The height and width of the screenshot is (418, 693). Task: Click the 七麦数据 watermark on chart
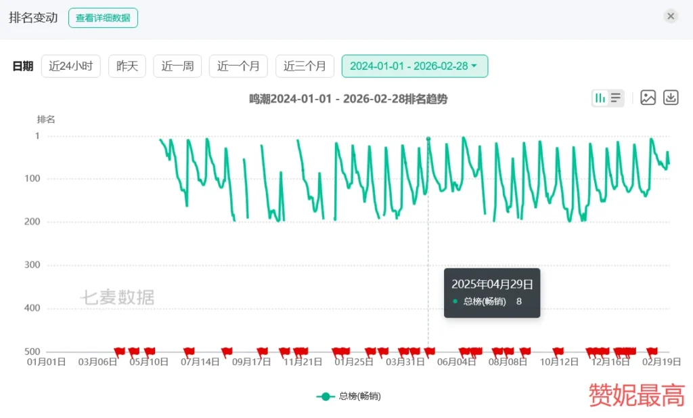(x=117, y=297)
